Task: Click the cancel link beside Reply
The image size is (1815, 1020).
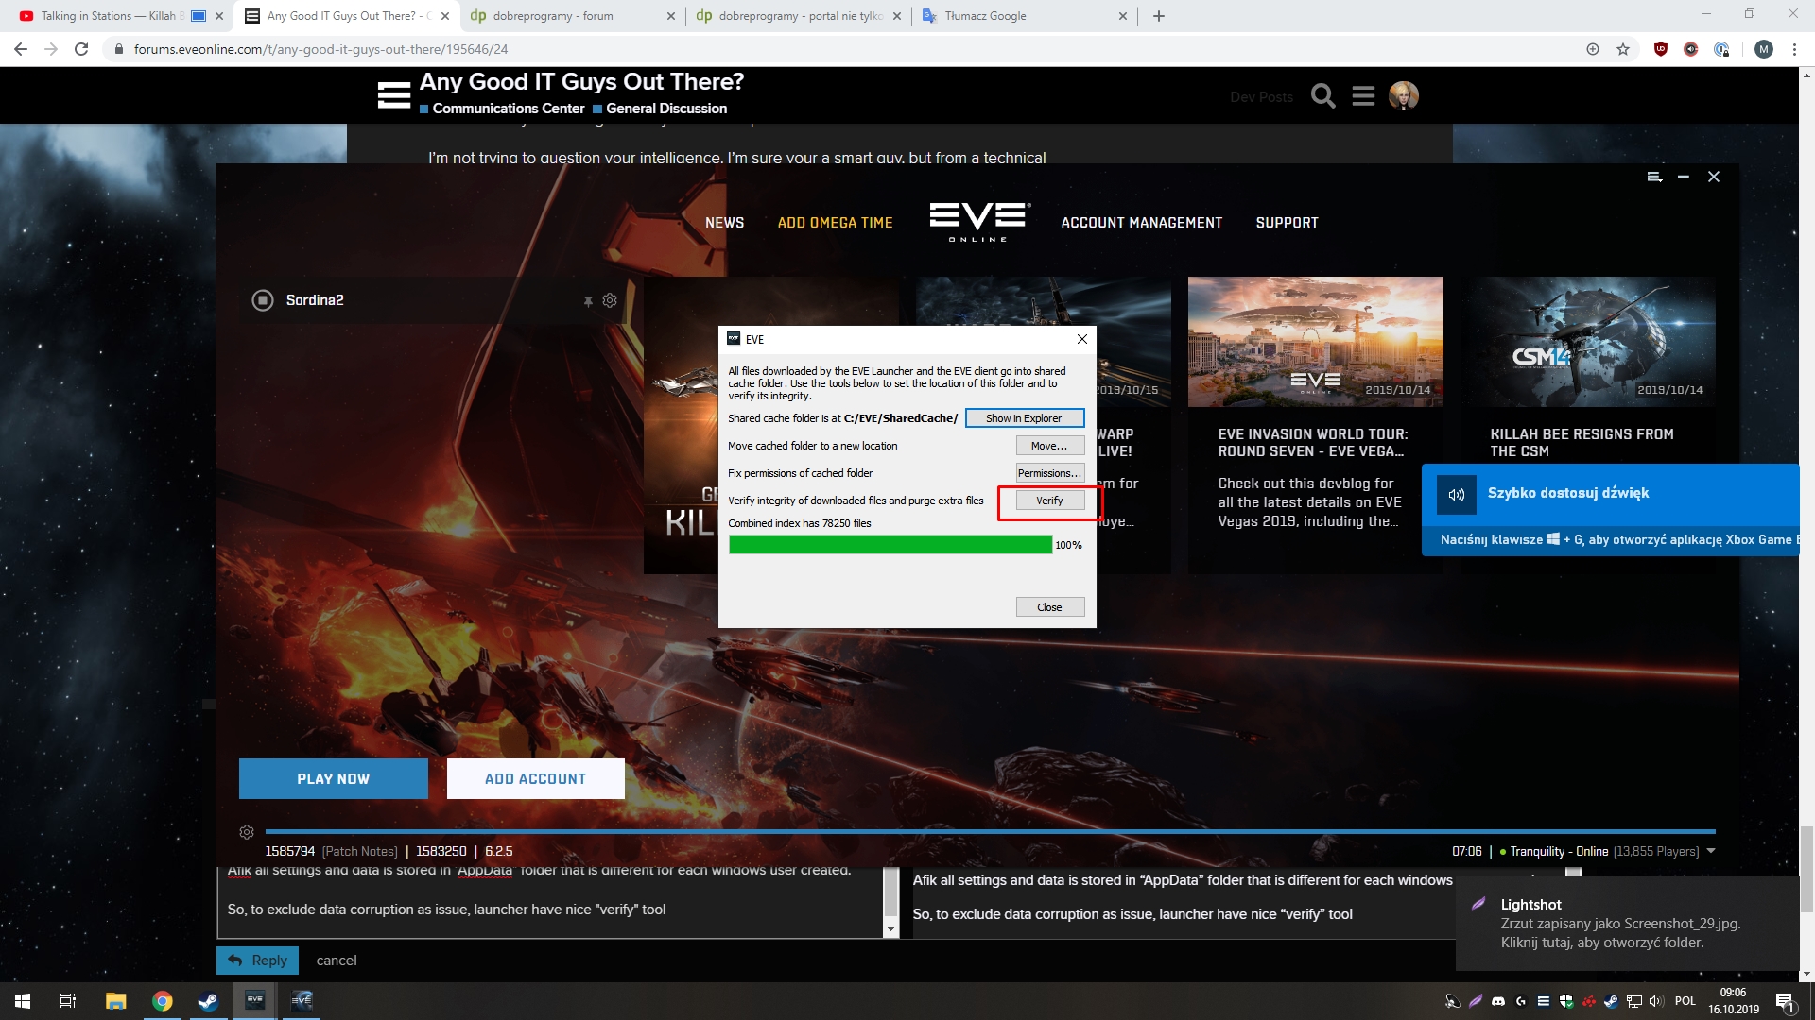Action: tap(337, 960)
